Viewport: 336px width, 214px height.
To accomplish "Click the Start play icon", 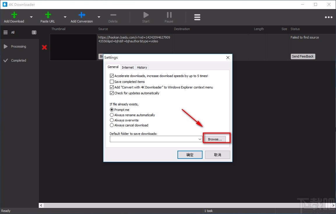I will click(146, 15).
